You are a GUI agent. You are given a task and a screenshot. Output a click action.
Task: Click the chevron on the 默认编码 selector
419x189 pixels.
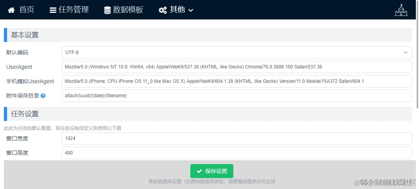(406, 52)
